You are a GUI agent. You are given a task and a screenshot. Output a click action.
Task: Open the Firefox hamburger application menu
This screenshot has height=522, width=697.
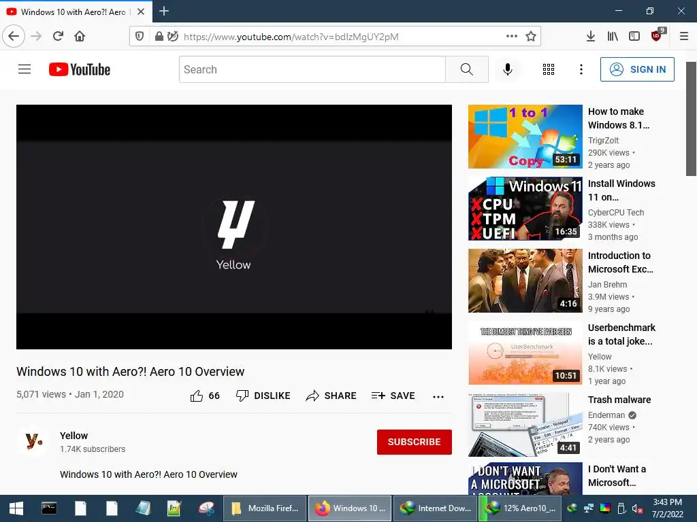pyautogui.click(x=684, y=36)
